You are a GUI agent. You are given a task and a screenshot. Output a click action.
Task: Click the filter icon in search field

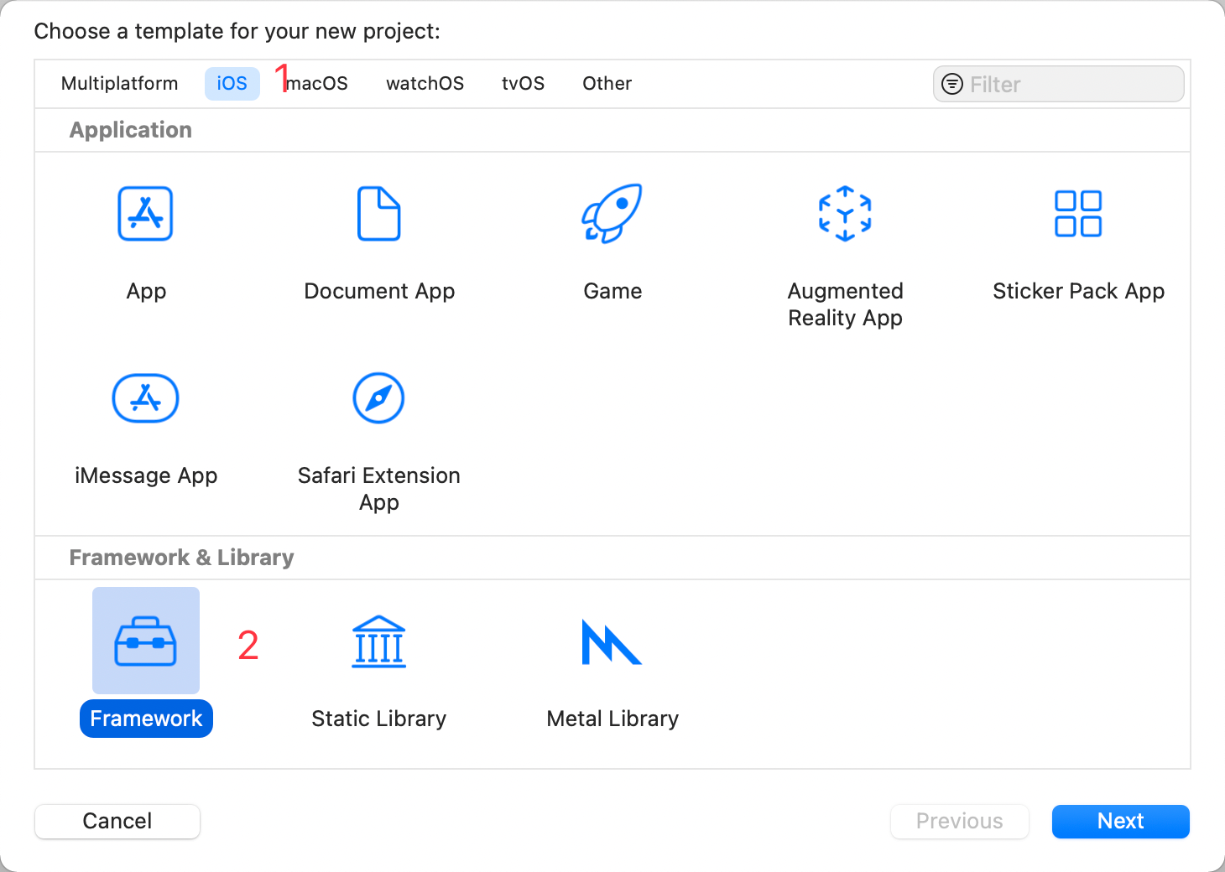(x=952, y=84)
